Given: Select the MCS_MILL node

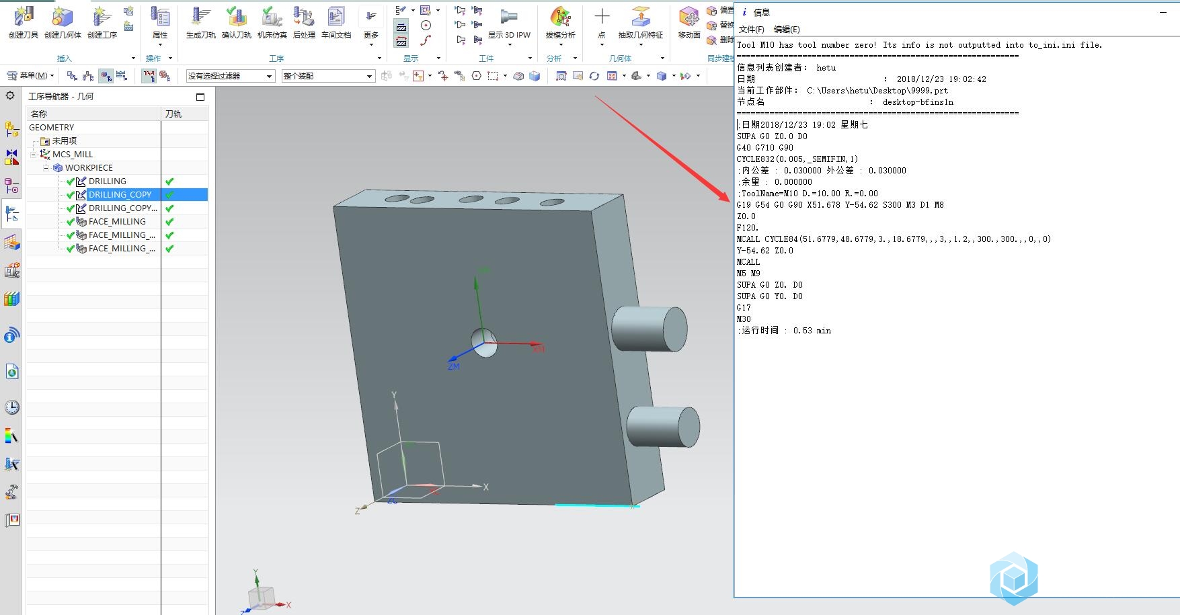Looking at the screenshot, I should (x=73, y=154).
